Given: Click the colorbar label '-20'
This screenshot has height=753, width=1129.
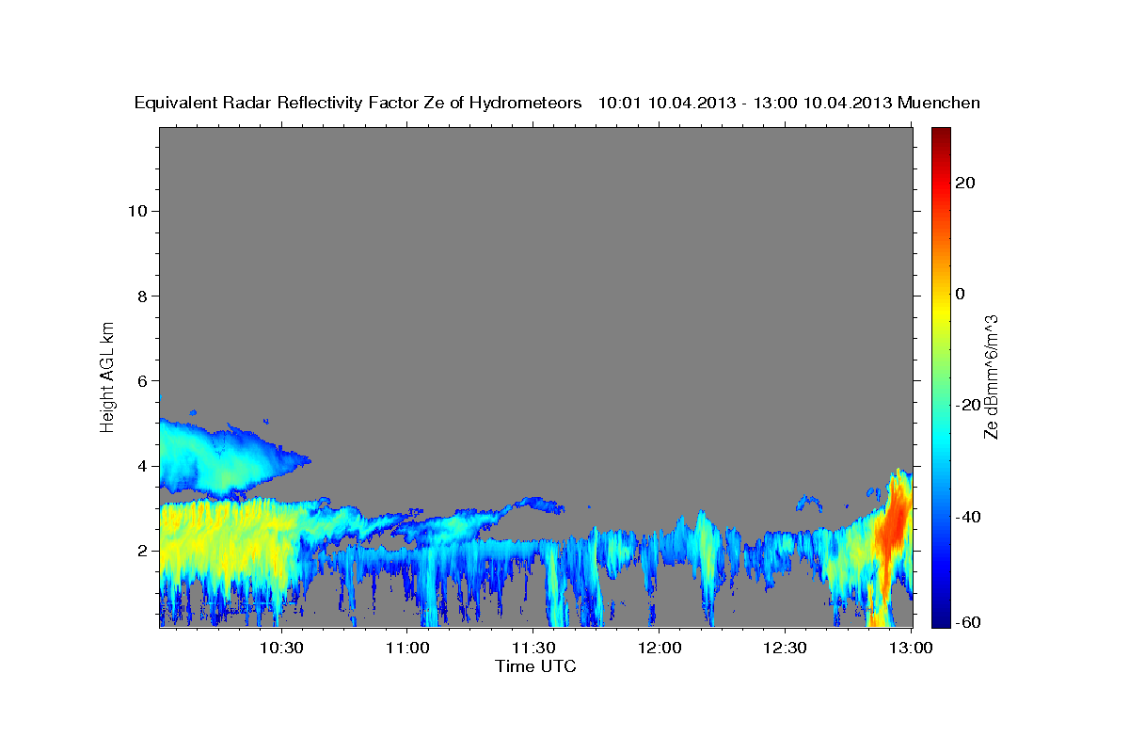Looking at the screenshot, I should point(967,405).
